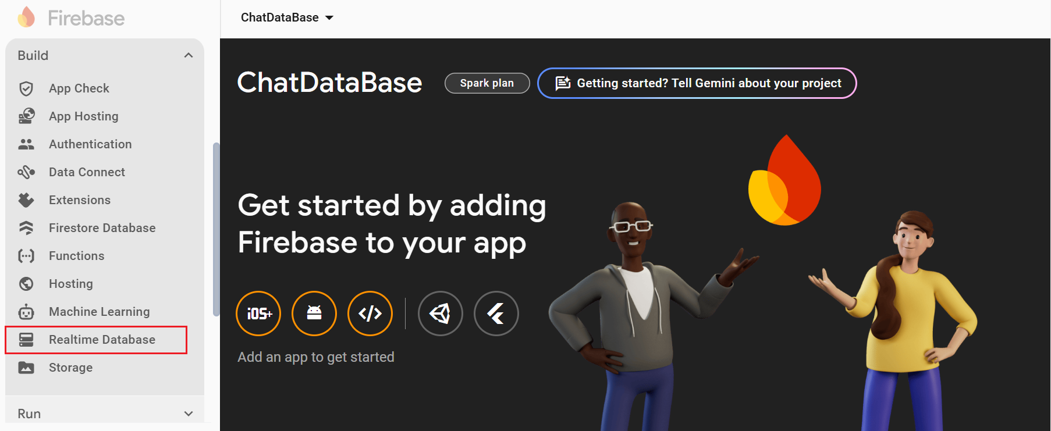Choose the Unity platform icon
This screenshot has height=431, width=1051.
[x=441, y=314]
